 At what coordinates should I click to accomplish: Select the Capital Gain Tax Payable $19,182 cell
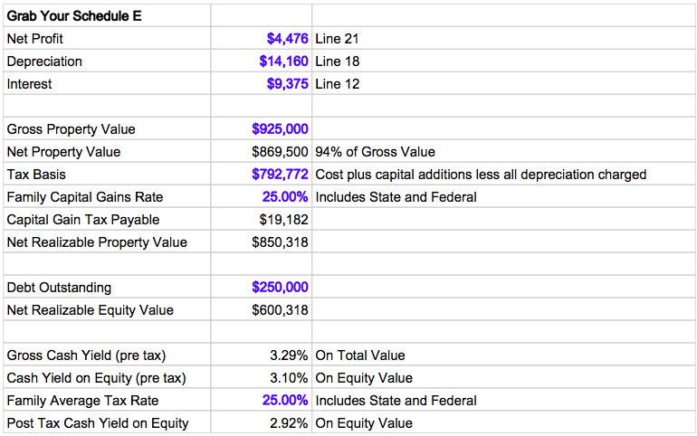point(284,220)
